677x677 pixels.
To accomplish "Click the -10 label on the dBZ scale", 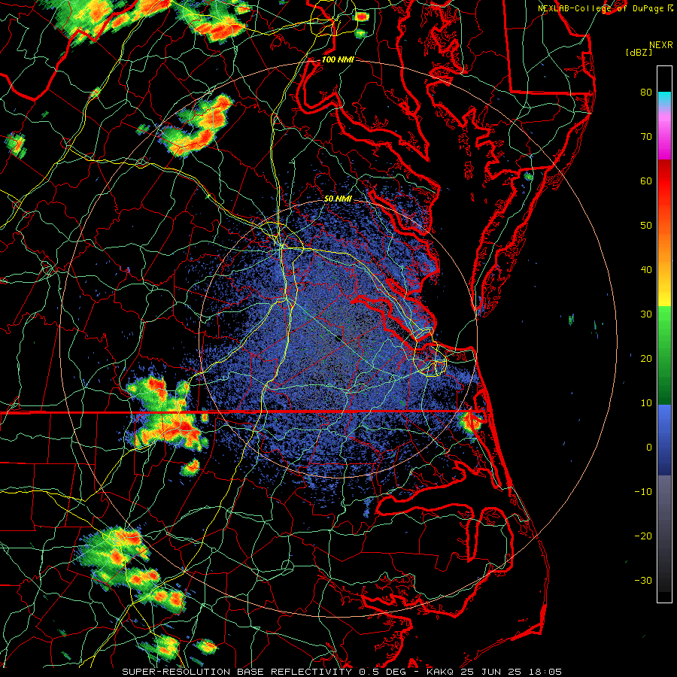I will point(643,492).
